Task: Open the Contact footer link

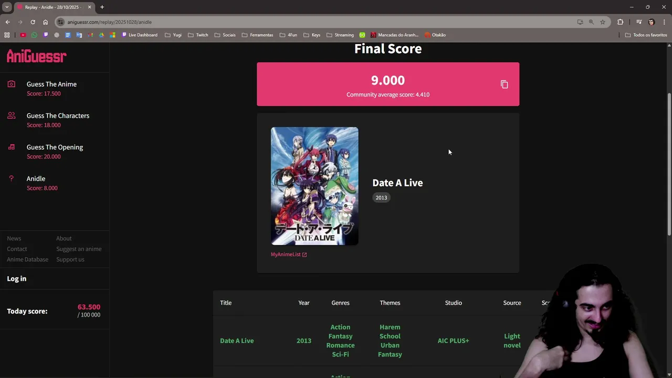Action: click(17, 249)
